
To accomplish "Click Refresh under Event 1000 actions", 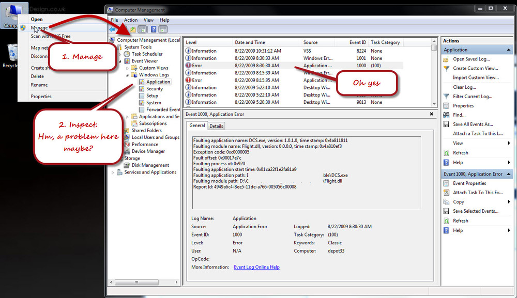I will [460, 221].
